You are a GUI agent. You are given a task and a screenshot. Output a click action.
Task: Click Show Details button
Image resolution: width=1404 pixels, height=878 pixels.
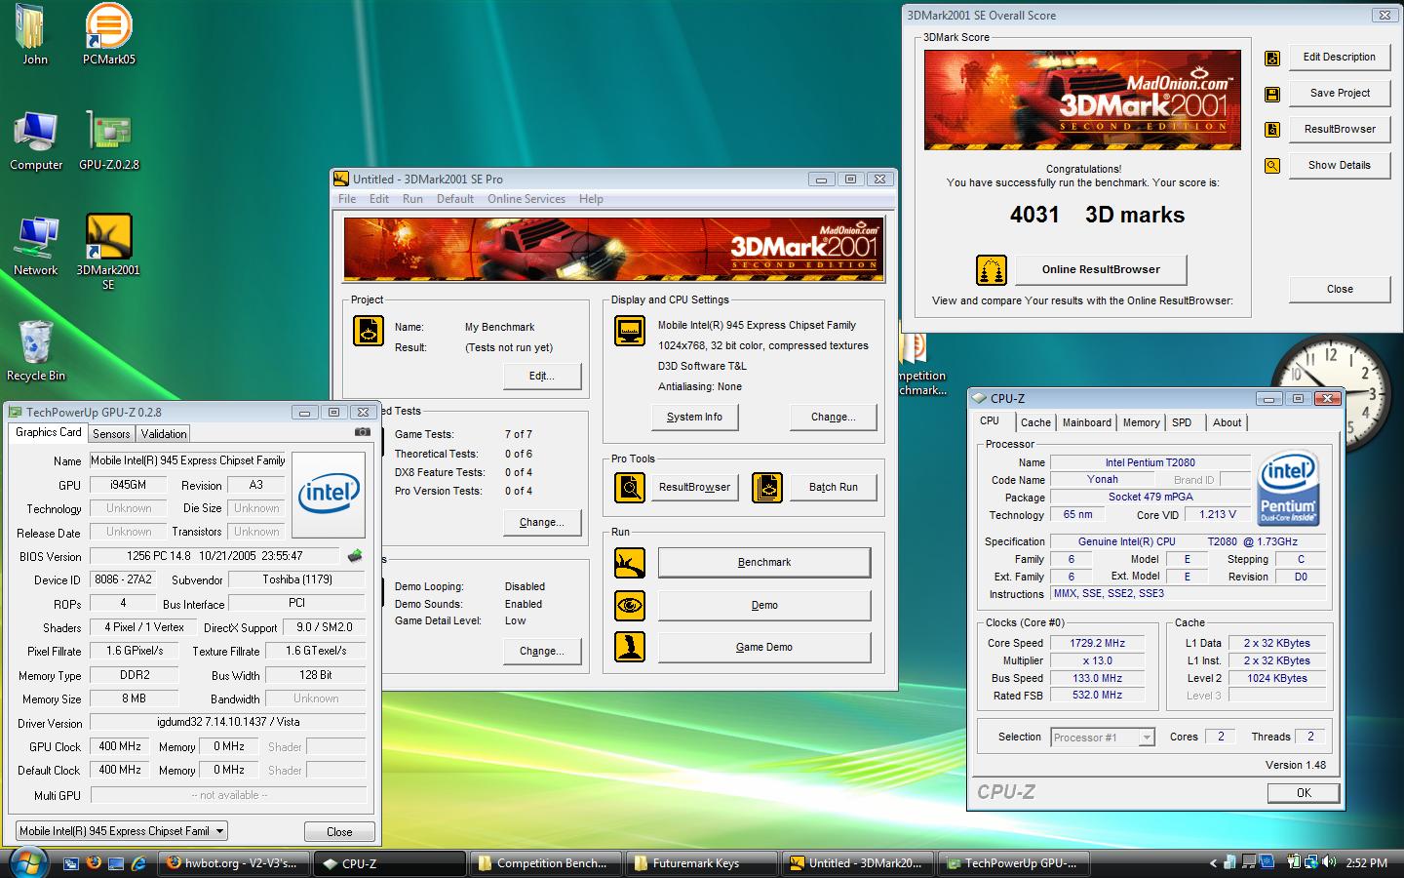coord(1340,166)
